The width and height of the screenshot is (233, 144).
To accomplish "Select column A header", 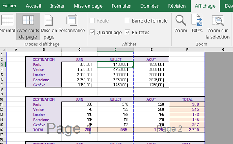I will pyautogui.click(x=16, y=50).
